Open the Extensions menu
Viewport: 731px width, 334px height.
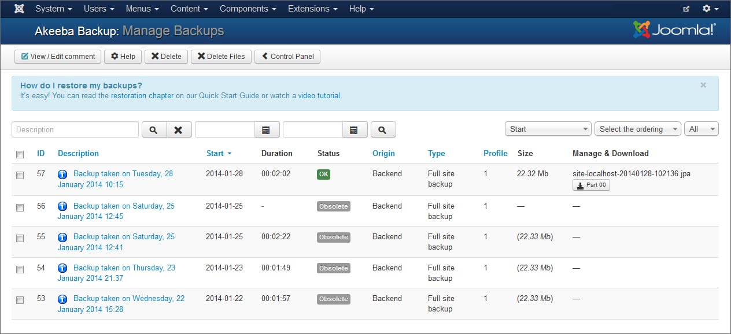(x=312, y=9)
